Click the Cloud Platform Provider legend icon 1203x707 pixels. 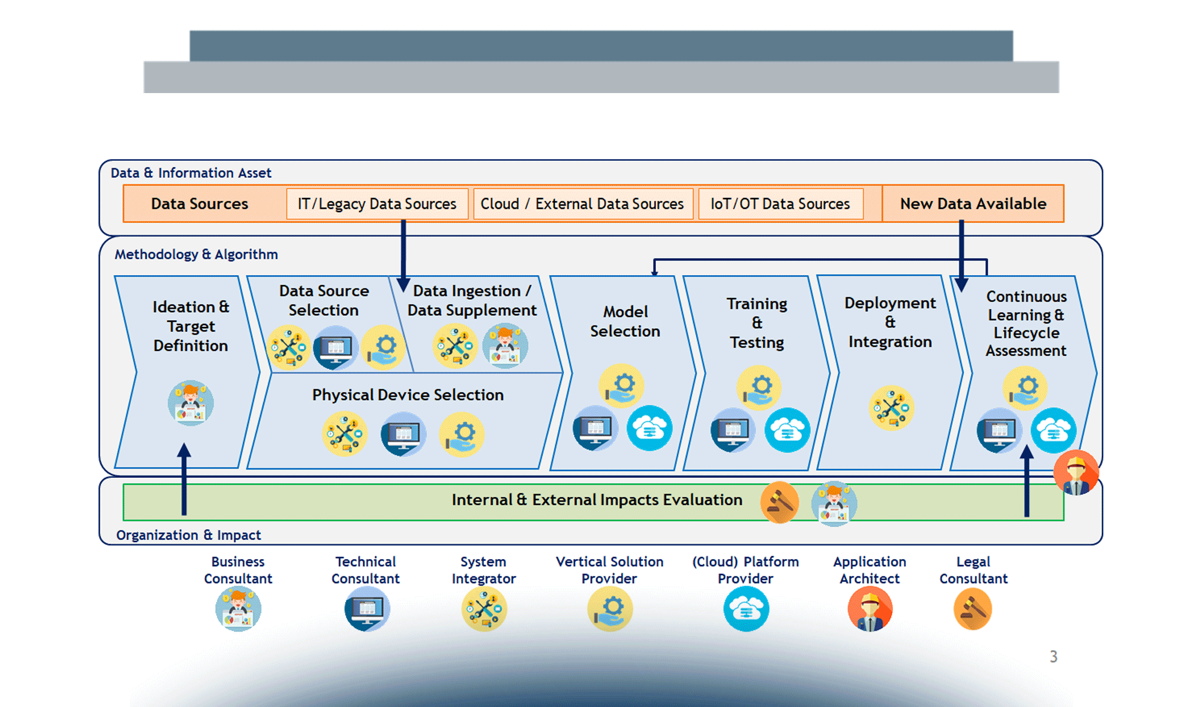pyautogui.click(x=746, y=609)
